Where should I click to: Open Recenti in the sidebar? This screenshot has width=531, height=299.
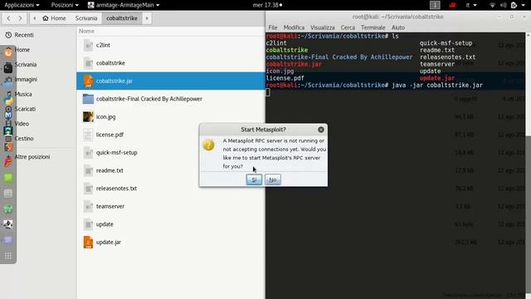[x=24, y=35]
